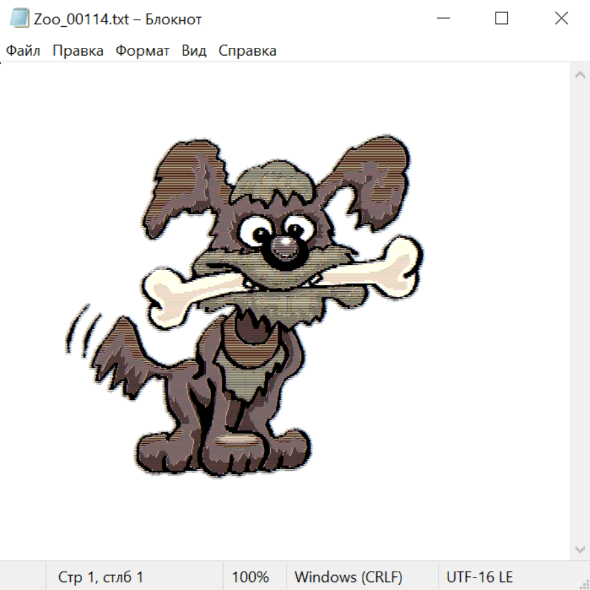Click the vertical scrollbar track
This screenshot has height=590, width=590.
coord(580,311)
